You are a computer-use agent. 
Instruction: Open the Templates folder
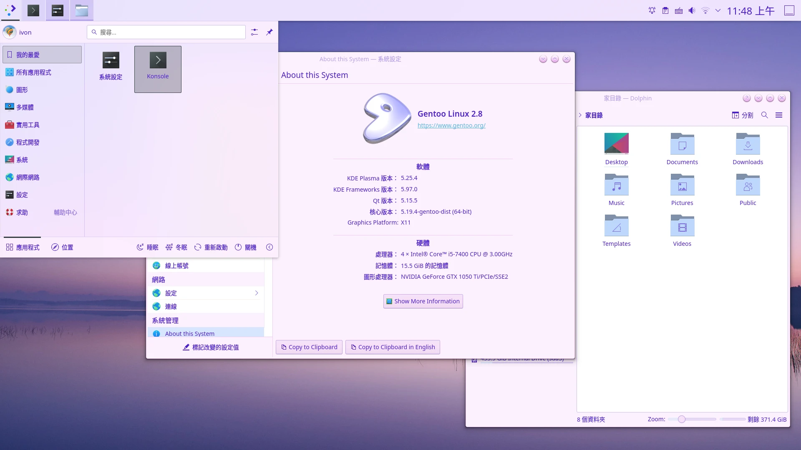pyautogui.click(x=616, y=230)
